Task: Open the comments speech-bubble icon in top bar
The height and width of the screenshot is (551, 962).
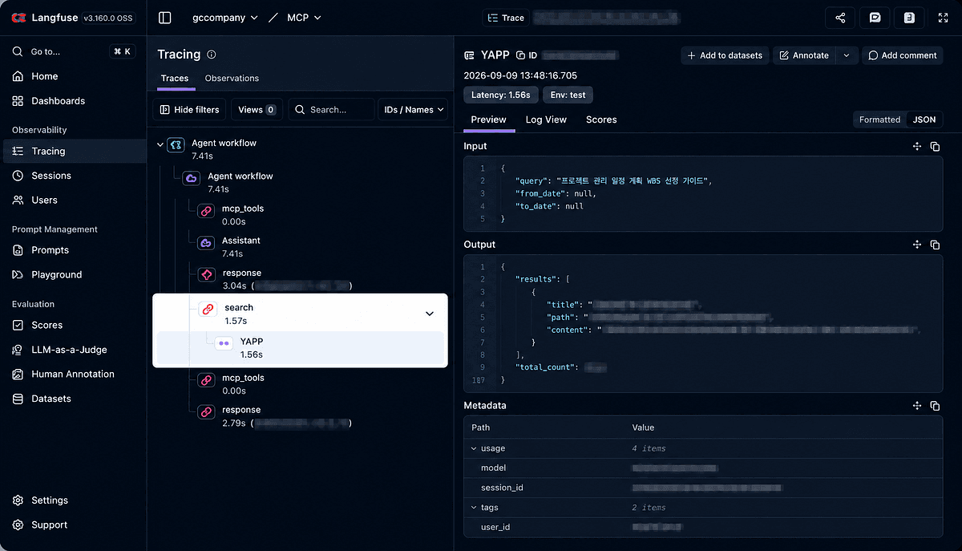Action: [x=875, y=18]
